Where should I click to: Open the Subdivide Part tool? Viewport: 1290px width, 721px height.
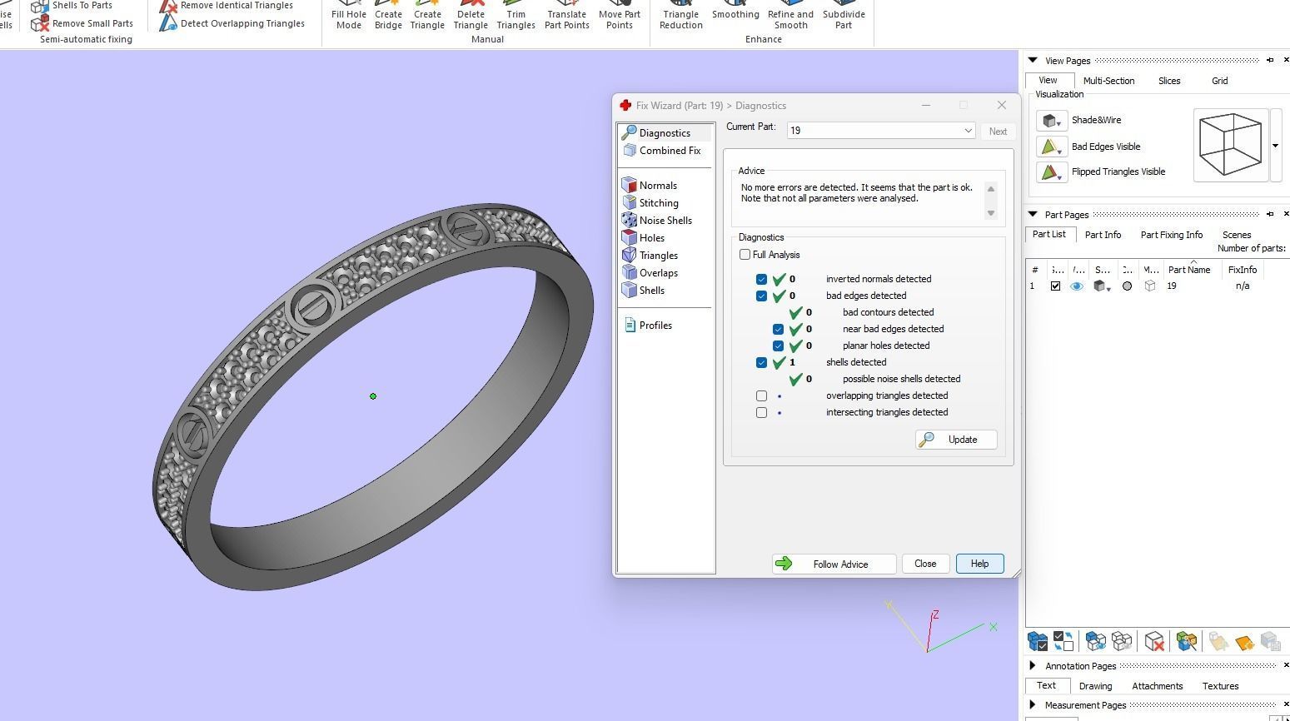point(844,15)
